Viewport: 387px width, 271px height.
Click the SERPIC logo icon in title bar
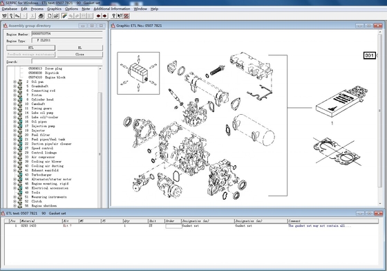point(3,3)
